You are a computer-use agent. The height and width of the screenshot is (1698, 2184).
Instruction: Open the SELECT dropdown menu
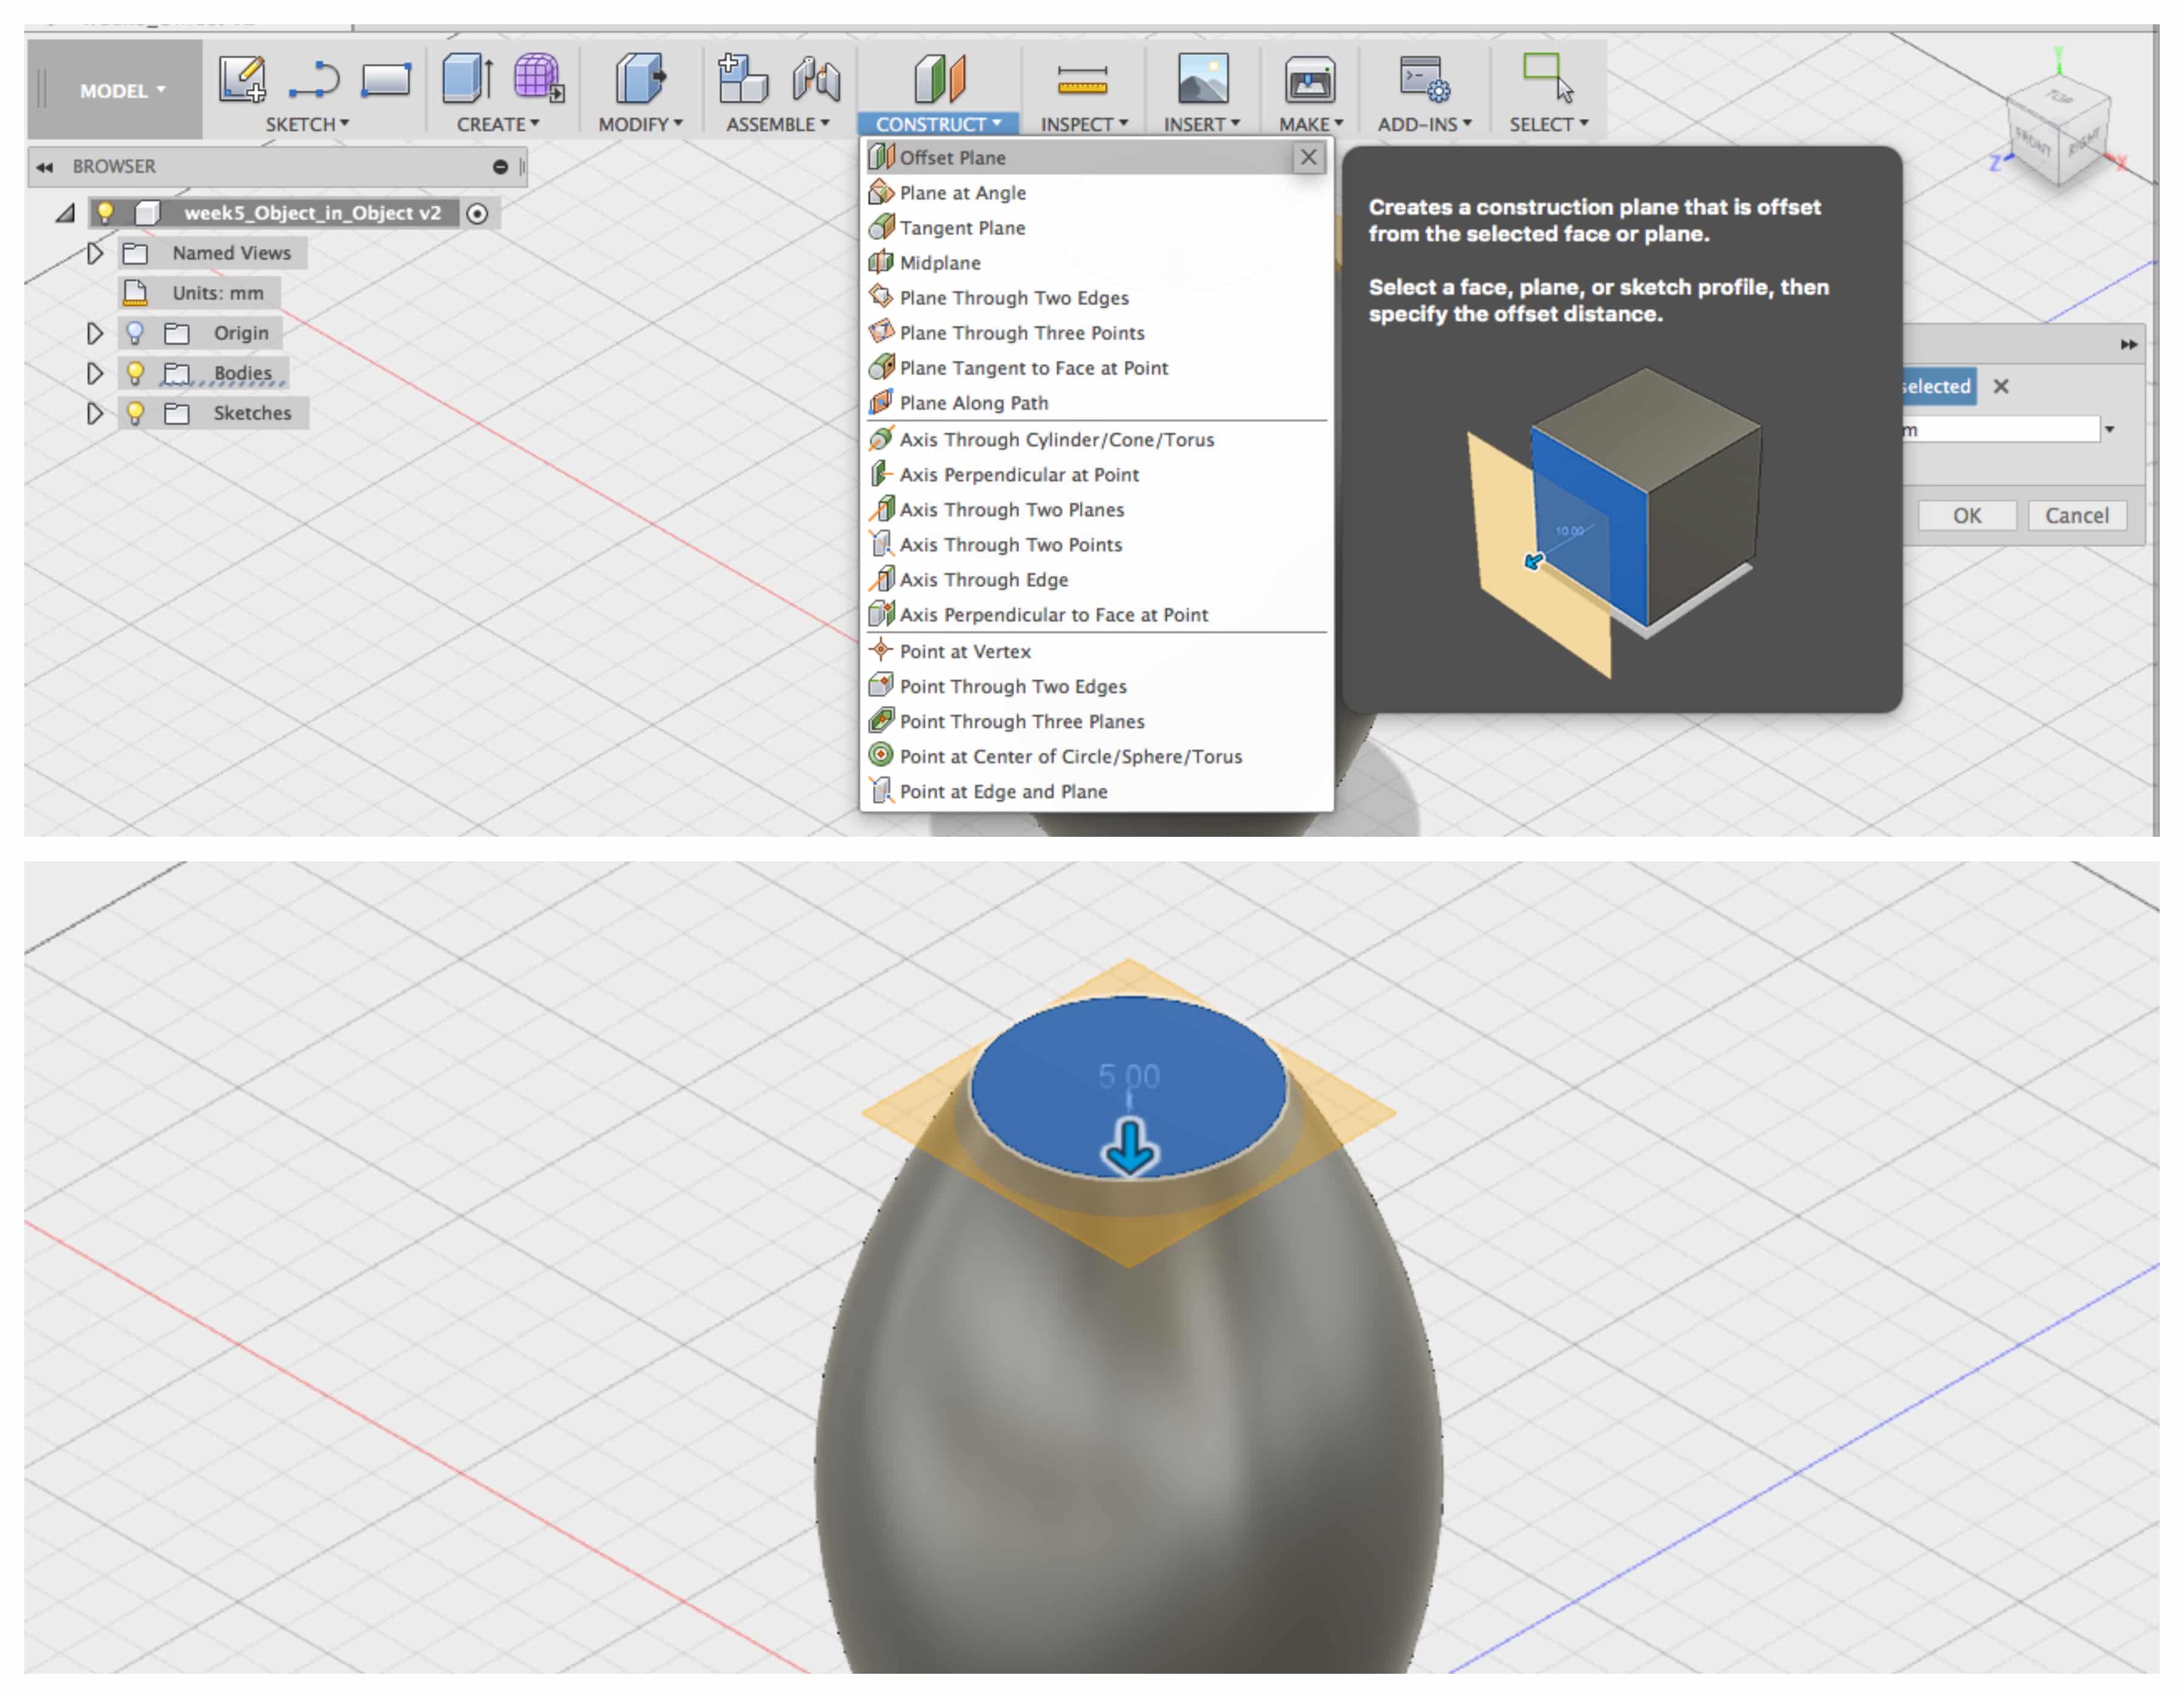(x=1548, y=124)
